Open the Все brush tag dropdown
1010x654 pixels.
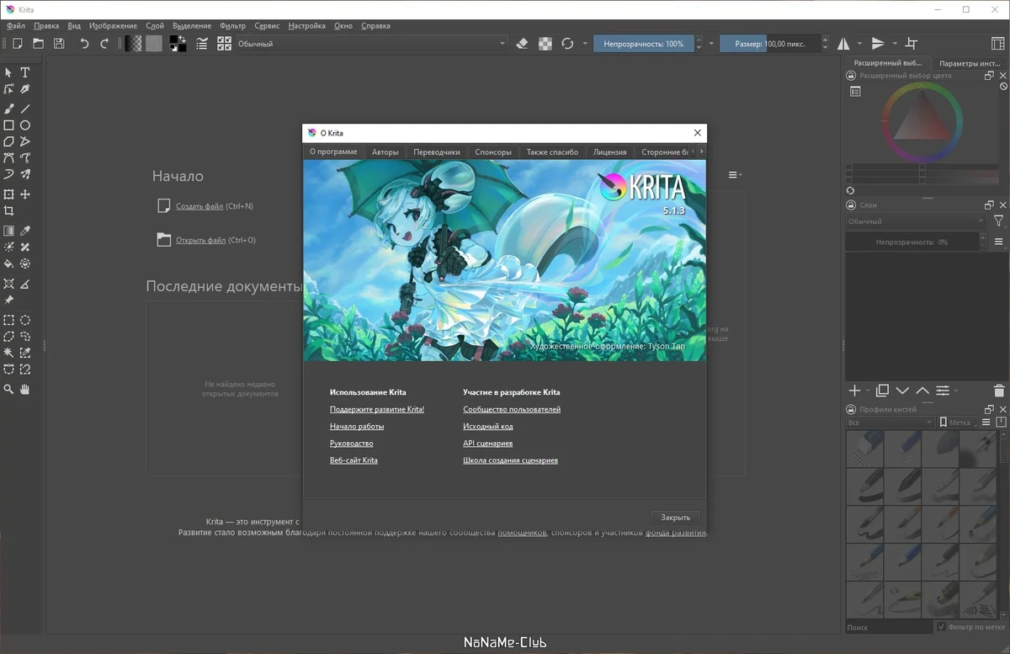[890, 423]
